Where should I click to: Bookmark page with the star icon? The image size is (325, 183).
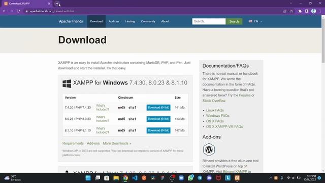point(291,11)
